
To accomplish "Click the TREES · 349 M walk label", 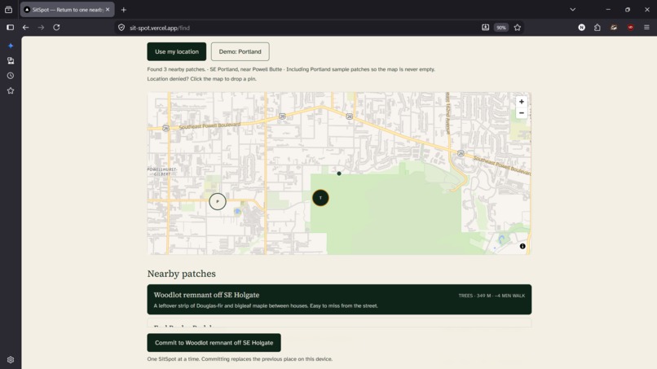I will (492, 296).
